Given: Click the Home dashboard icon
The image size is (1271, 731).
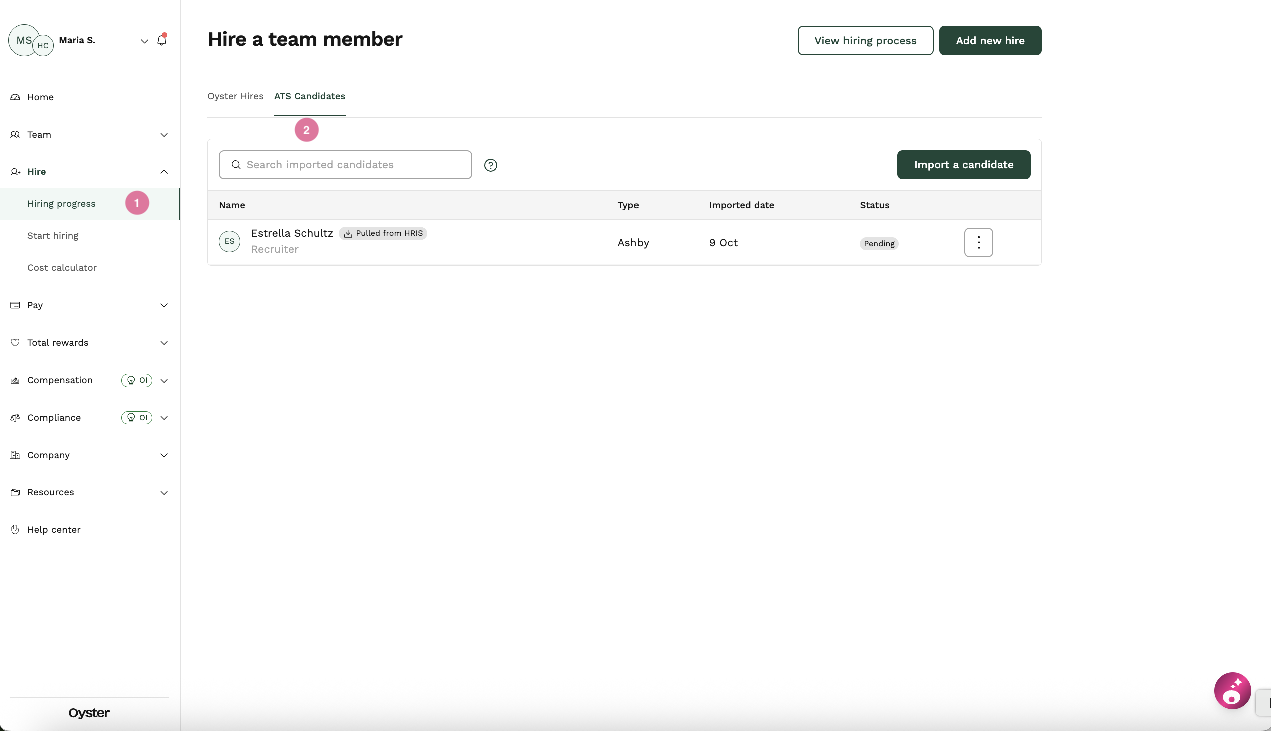Looking at the screenshot, I should [x=15, y=97].
